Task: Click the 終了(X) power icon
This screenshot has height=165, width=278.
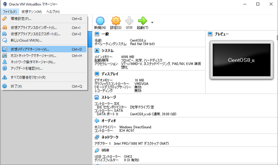Action: pos(5,86)
